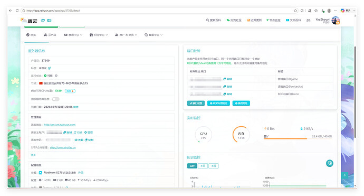
Task: Open the SFTP file management link
Action: click(63, 147)
